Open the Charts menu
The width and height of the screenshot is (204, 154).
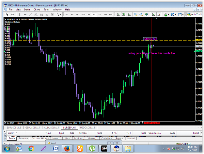click(37, 9)
